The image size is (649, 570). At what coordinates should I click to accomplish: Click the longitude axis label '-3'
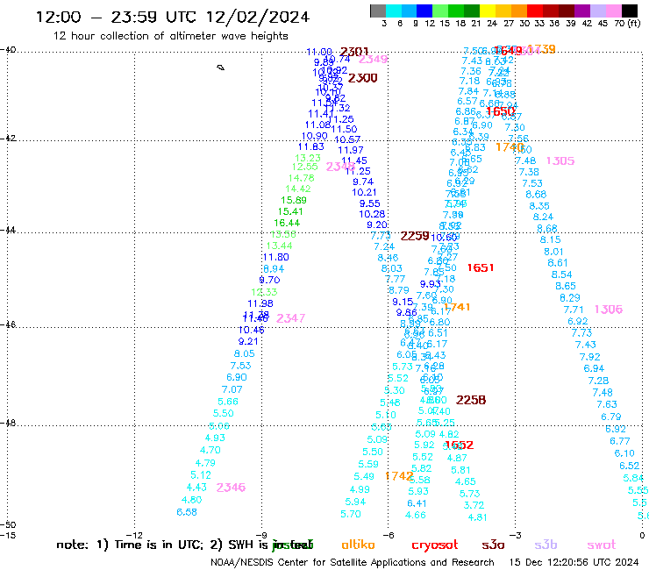pos(515,535)
